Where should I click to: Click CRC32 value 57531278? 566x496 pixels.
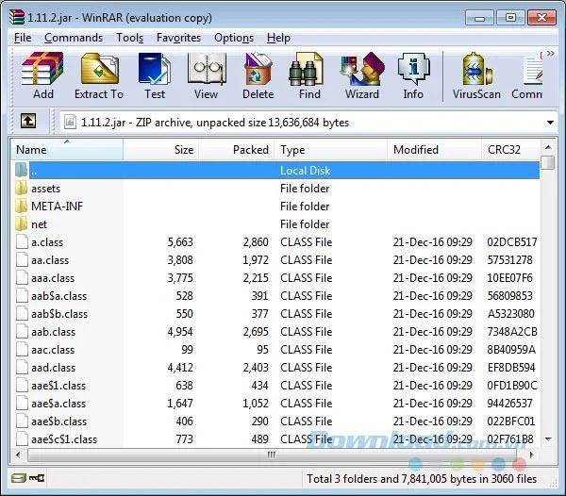tap(509, 260)
